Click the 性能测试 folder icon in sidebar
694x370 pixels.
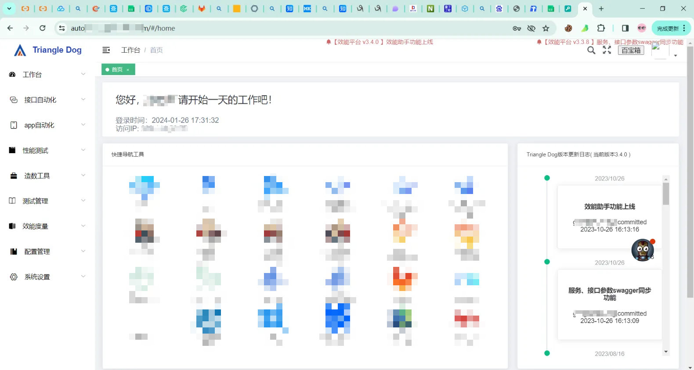tap(12, 151)
